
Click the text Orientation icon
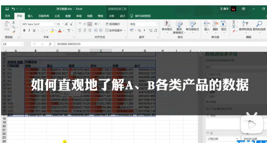point(96,24)
